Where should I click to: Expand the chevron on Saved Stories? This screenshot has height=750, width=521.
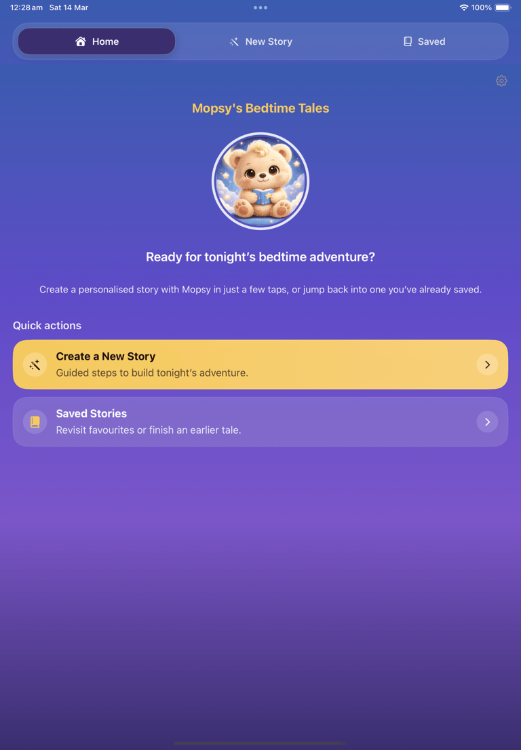[x=487, y=422]
